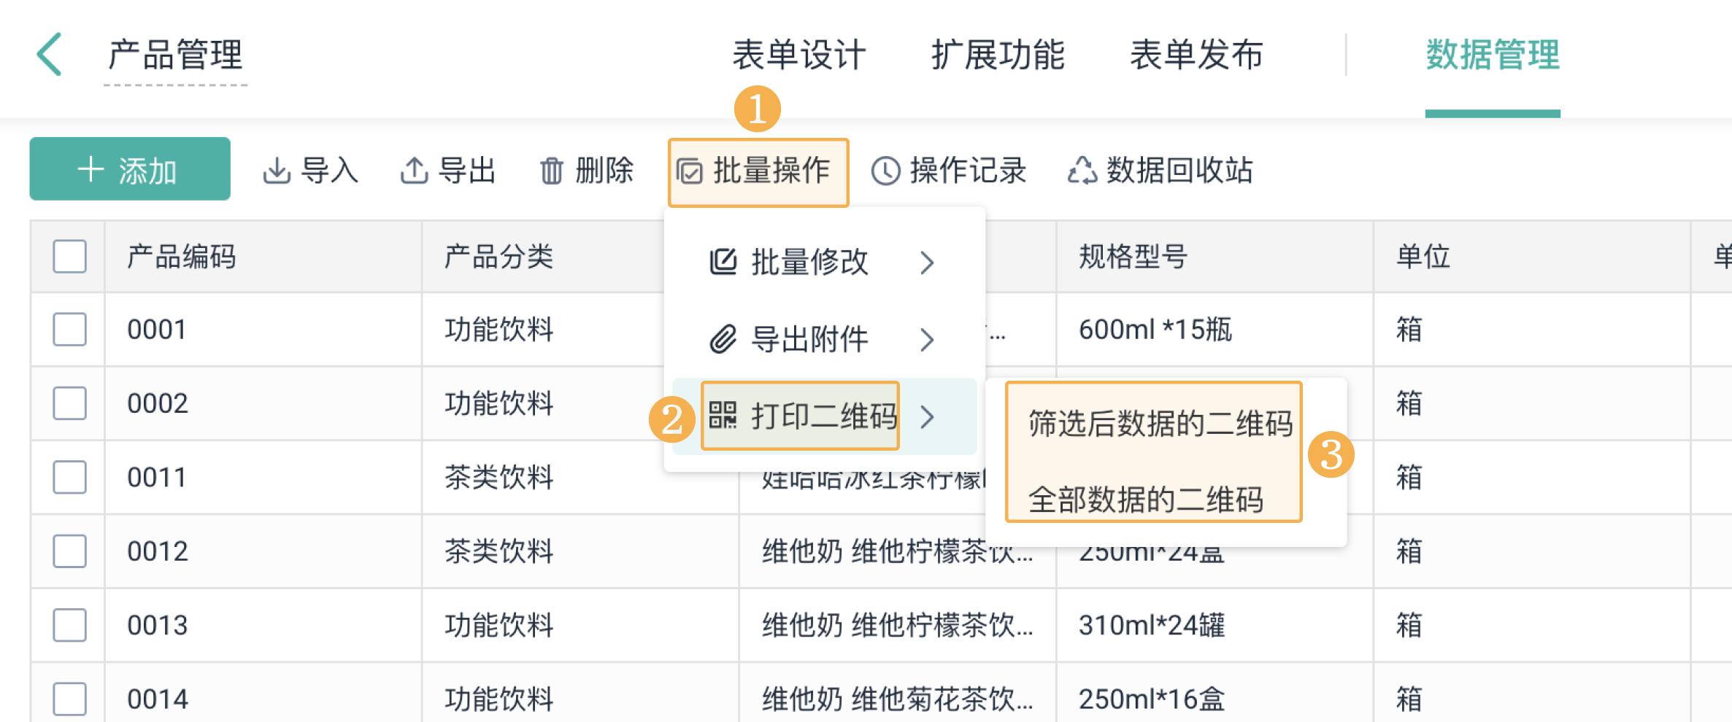Image resolution: width=1732 pixels, height=722 pixels.
Task: Expand the 导出附件 submenu chevron
Action: click(928, 340)
